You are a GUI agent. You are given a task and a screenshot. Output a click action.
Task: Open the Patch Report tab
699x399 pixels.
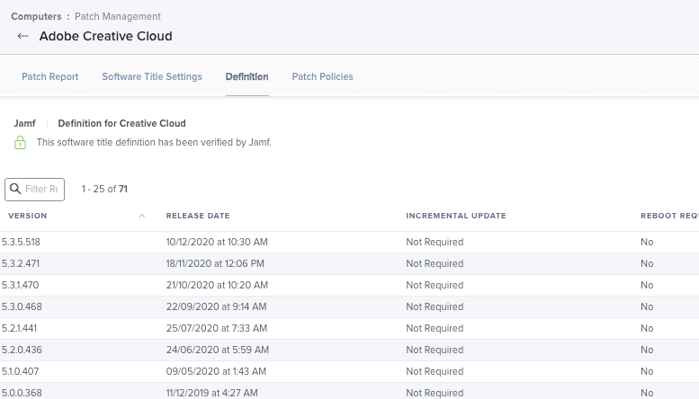(50, 76)
